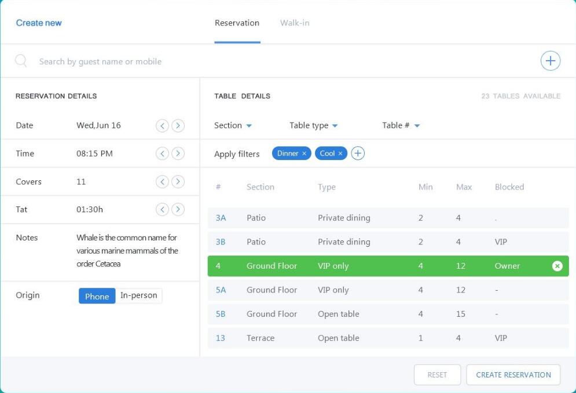
Task: Decrease Covers with left arrow
Action: click(x=163, y=181)
